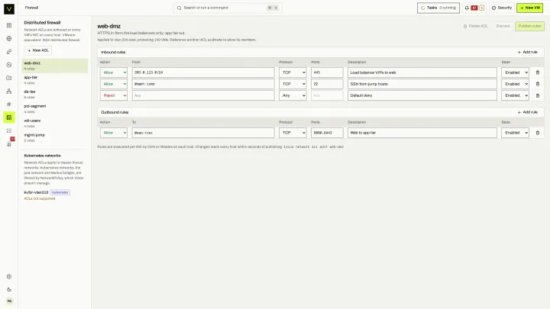
Task: Edit the Ports field 443
Action: pyautogui.click(x=327, y=72)
